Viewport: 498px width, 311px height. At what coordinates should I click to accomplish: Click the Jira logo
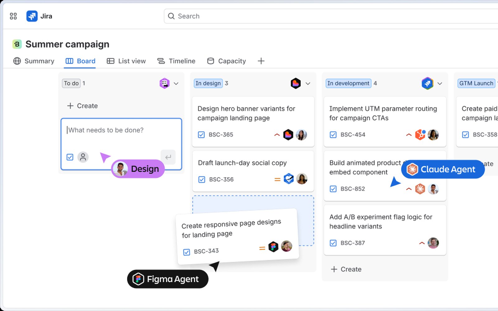(32, 16)
